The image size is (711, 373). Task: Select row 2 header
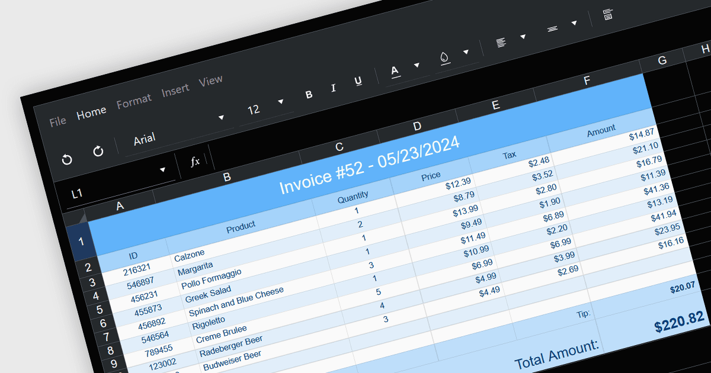click(x=88, y=268)
